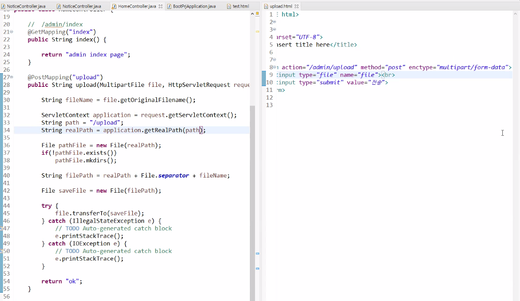520x301 pixels.
Task: Click the TODO task marker at line 50
Action: pos(2,251)
